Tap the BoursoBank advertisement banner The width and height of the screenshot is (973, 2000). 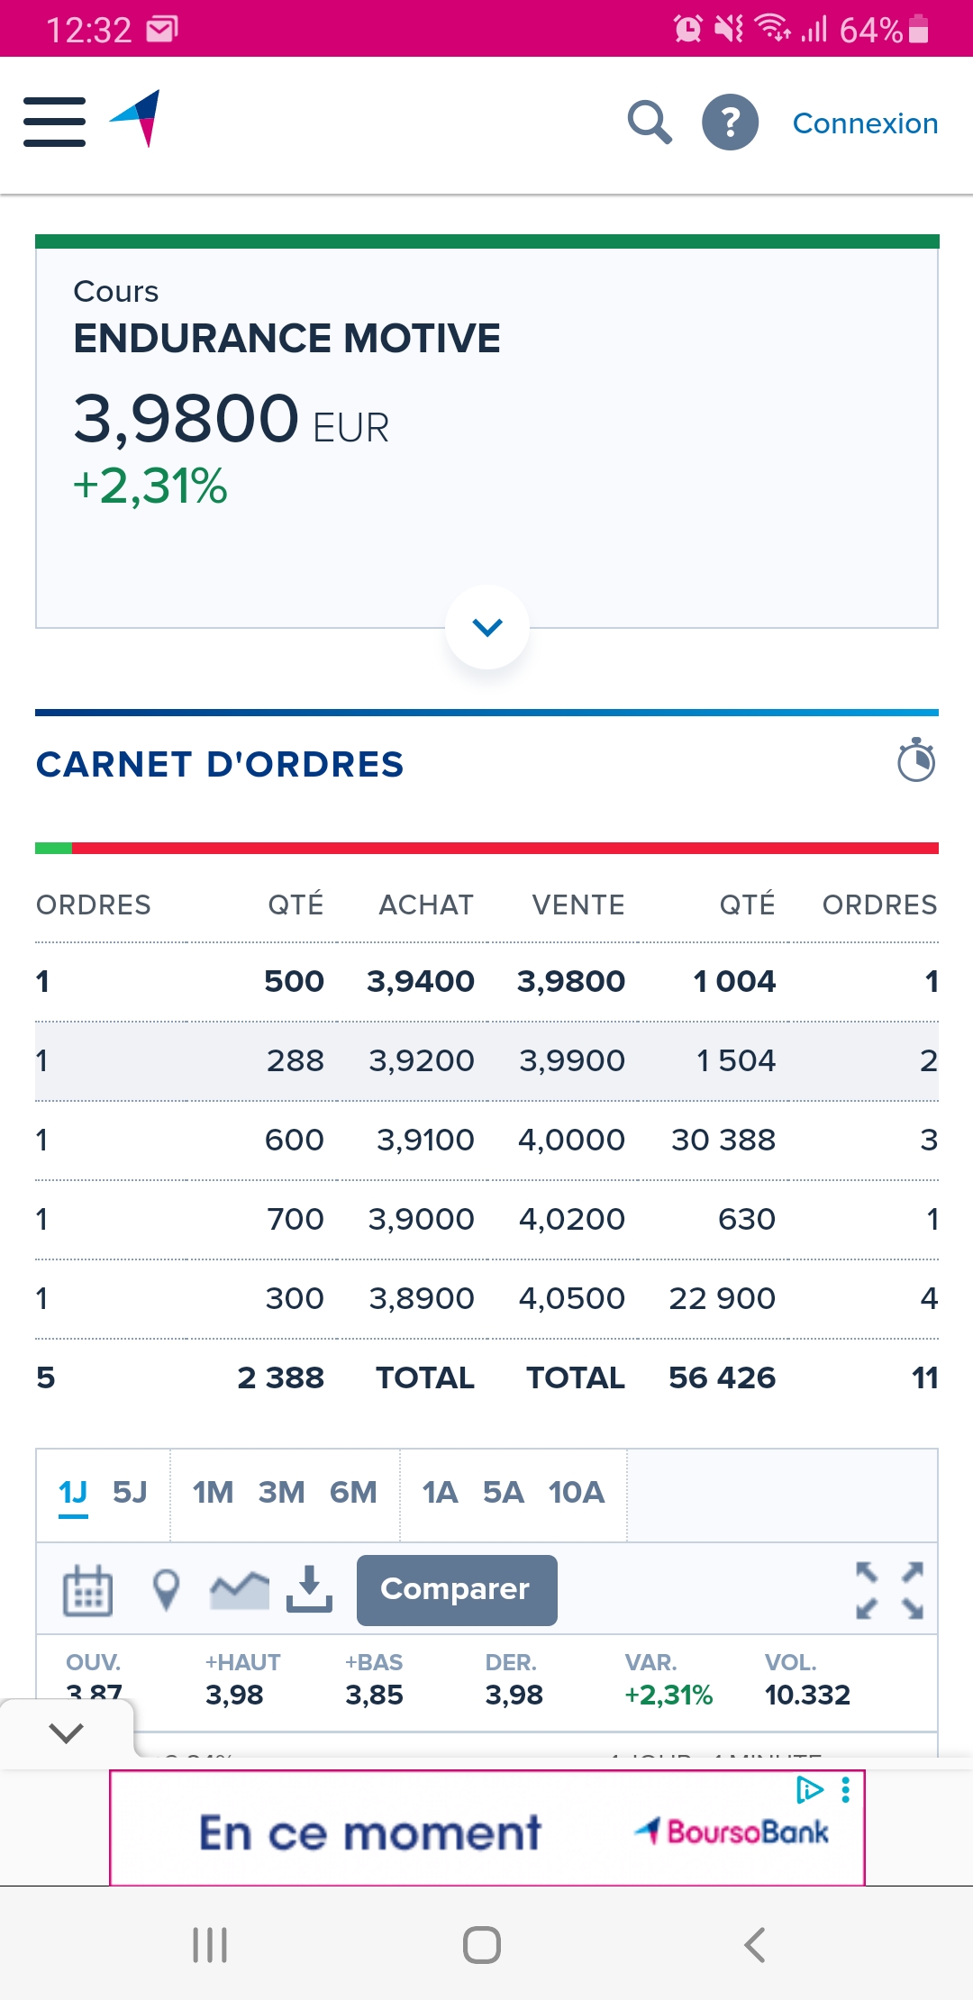point(487,1828)
